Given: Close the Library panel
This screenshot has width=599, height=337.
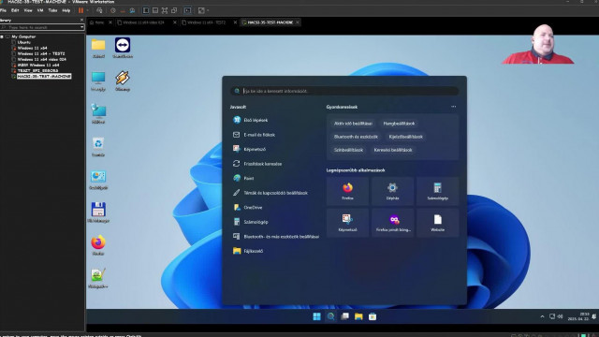Looking at the screenshot, I should (81, 20).
